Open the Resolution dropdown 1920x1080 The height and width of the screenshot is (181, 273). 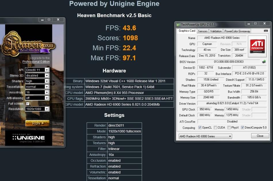coord(37,109)
